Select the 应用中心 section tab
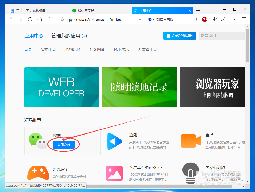This screenshot has height=192, width=255. (x=34, y=36)
